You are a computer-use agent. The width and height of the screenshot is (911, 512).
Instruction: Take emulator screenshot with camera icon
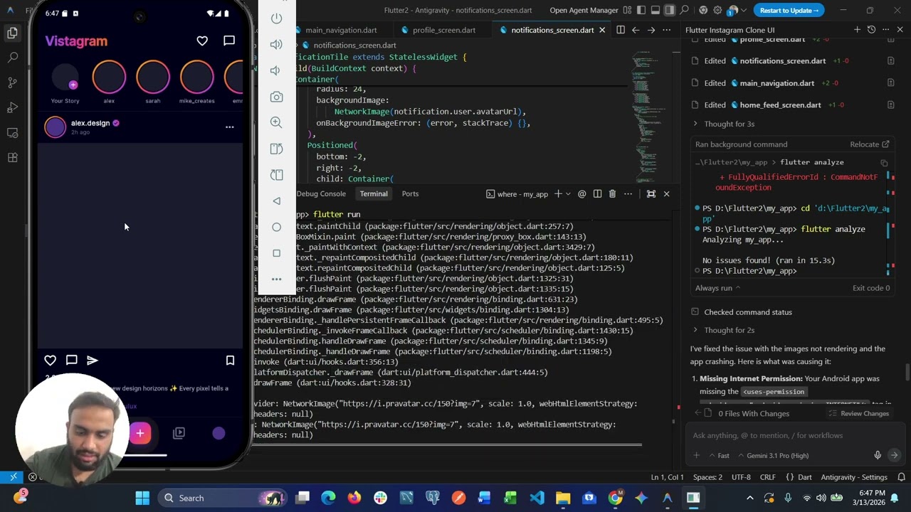(x=277, y=97)
